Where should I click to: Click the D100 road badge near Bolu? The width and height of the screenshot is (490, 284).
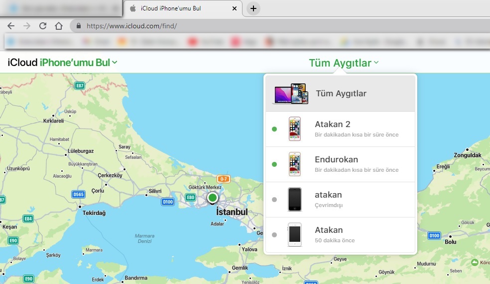pos(434,236)
